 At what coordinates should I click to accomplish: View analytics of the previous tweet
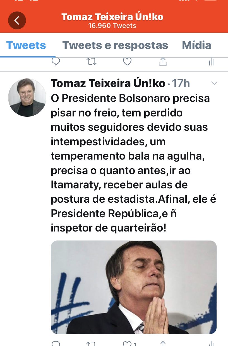(212, 61)
